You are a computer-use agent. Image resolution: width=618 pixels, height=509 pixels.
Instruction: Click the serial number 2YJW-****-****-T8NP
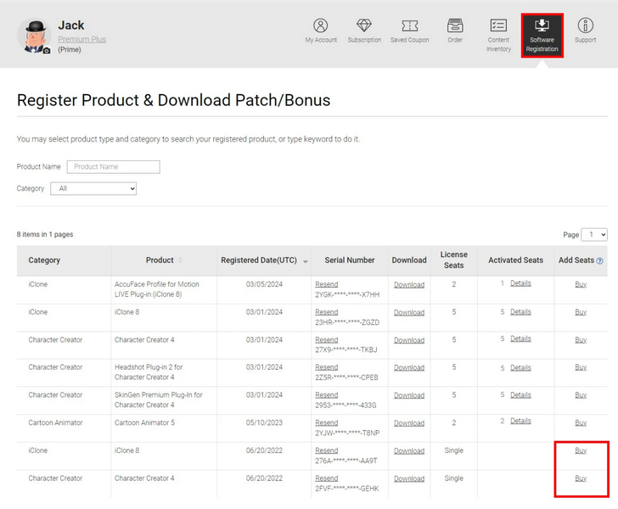coord(347,433)
